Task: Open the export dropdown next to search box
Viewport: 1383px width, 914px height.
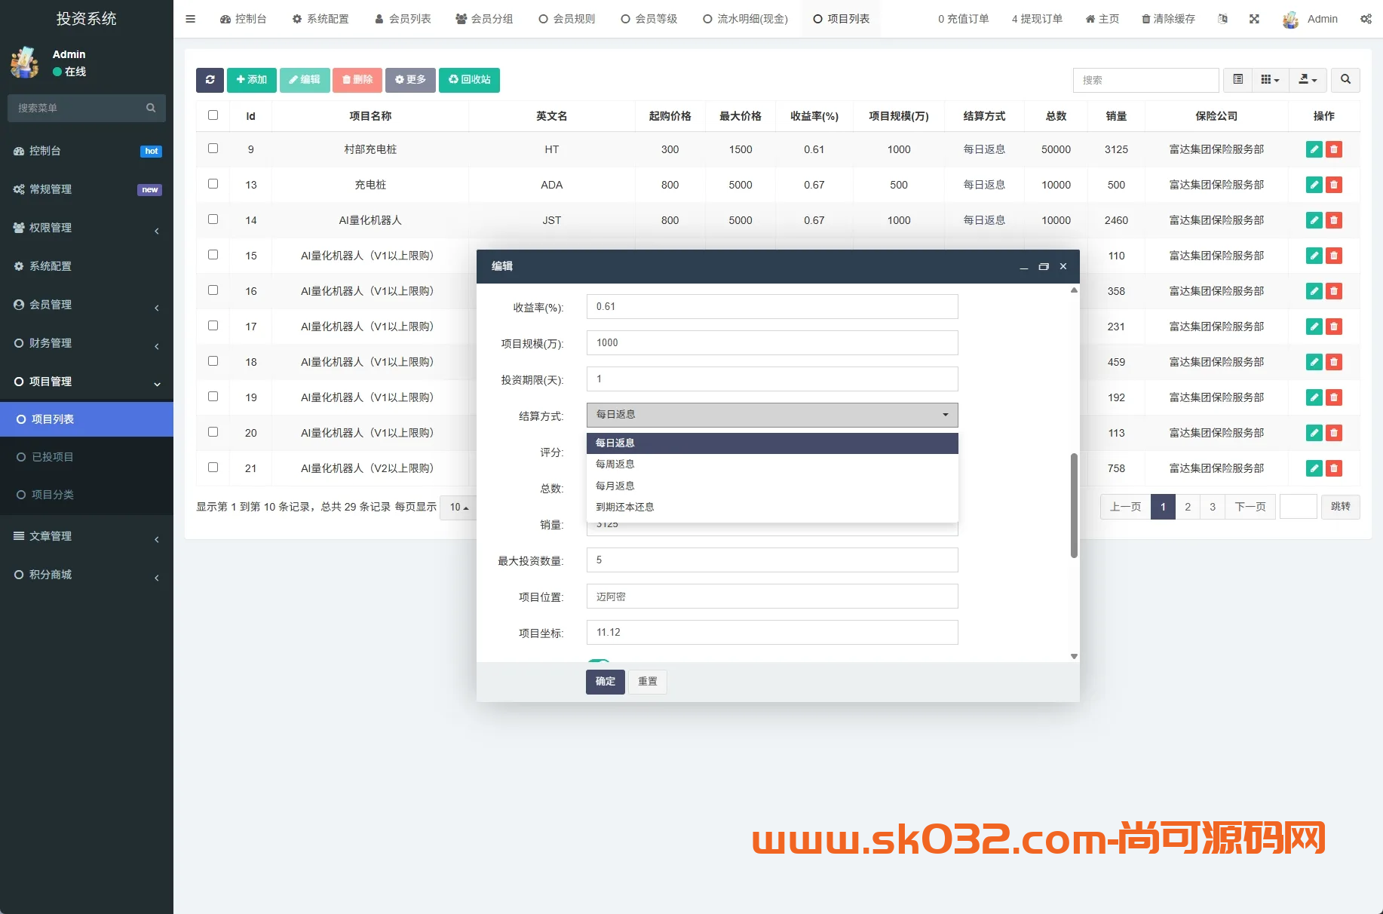Action: [x=1308, y=80]
